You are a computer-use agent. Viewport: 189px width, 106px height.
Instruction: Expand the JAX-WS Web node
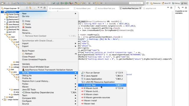click(x=5, y=22)
